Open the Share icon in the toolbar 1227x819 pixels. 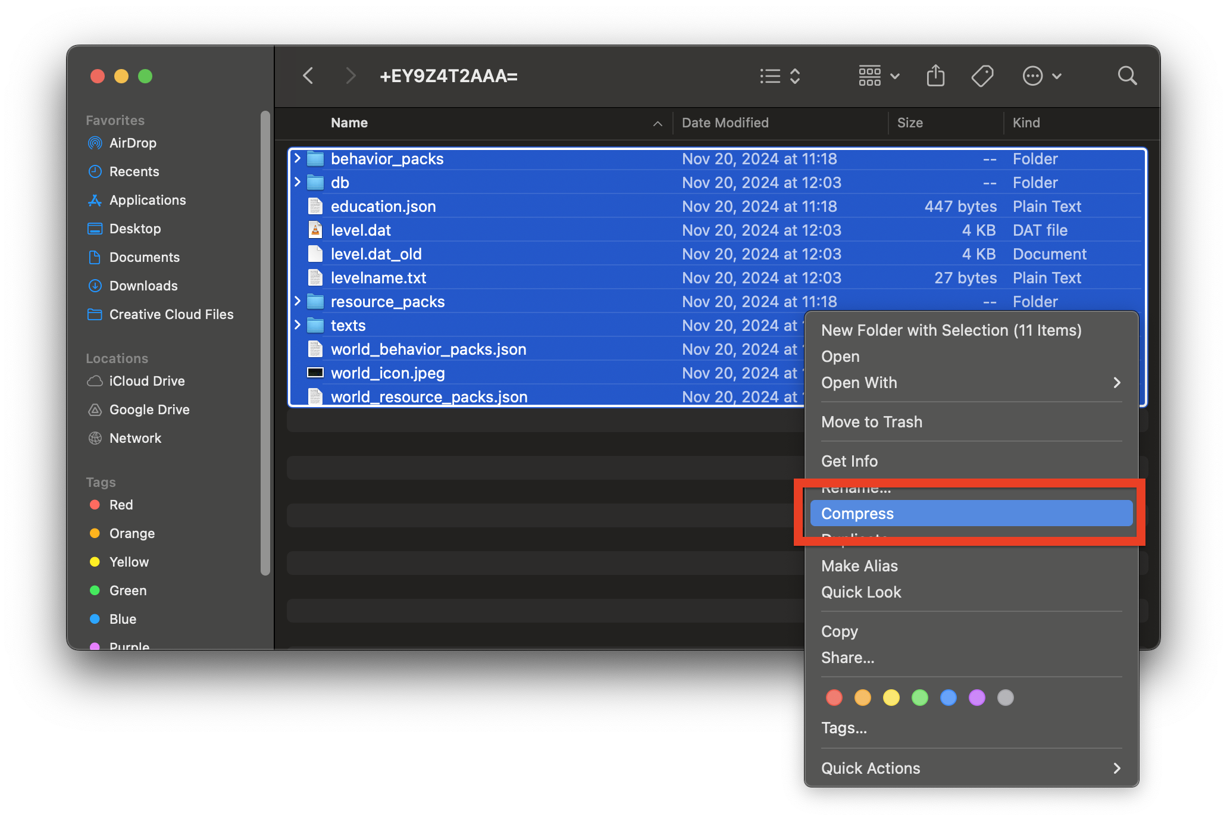pos(935,76)
